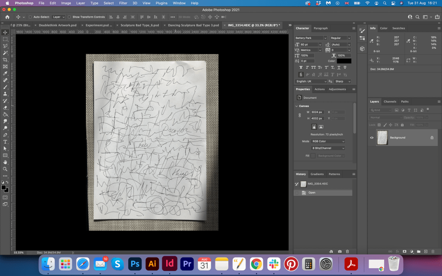Enable the Auto-Select checkbox
The width and height of the screenshot is (442, 276).
(30, 17)
